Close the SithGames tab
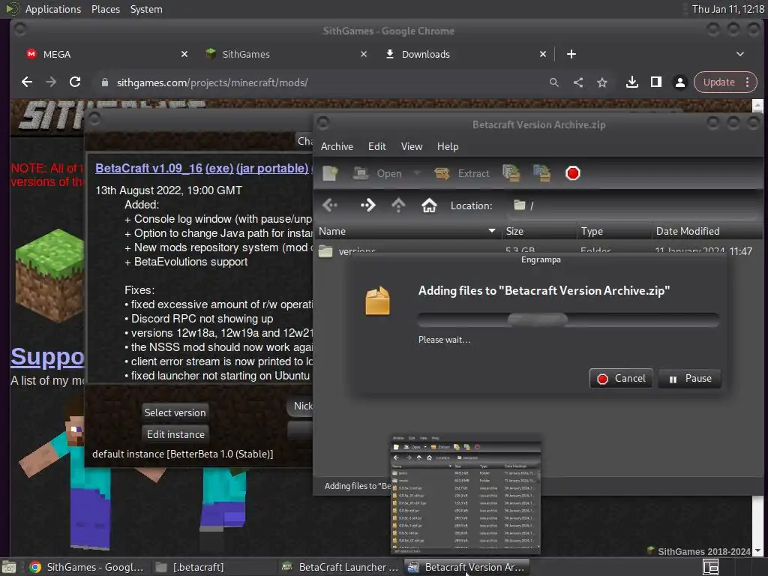Image resolution: width=768 pixels, height=576 pixels. click(x=364, y=54)
